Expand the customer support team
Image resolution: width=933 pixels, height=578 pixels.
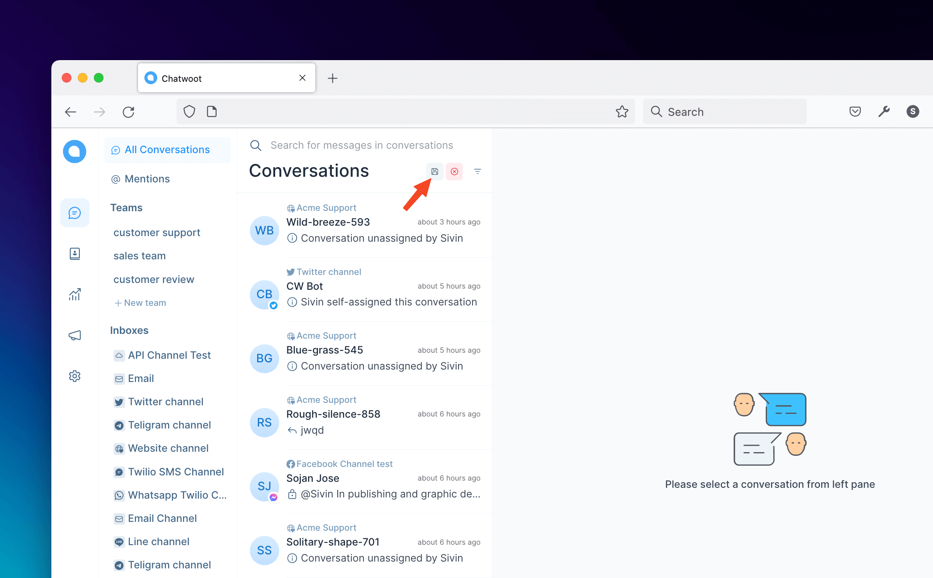point(156,232)
